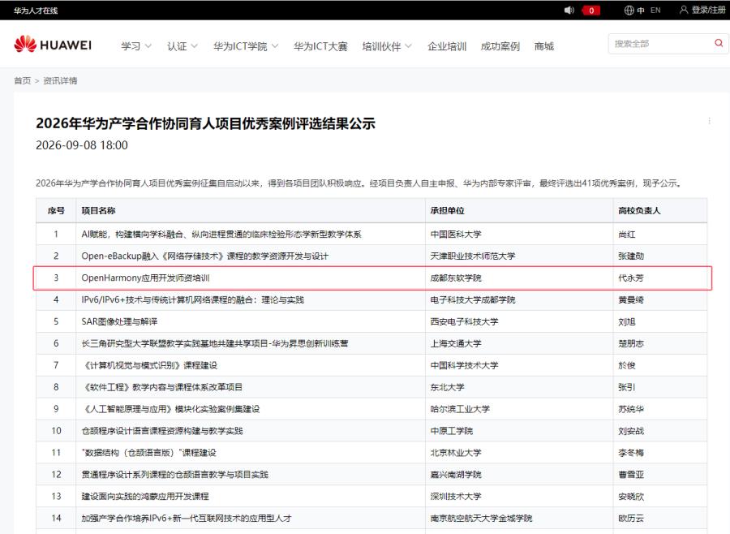The height and width of the screenshot is (534, 730).
Task: Click 苏统华 in row 9
Action: 631,409
